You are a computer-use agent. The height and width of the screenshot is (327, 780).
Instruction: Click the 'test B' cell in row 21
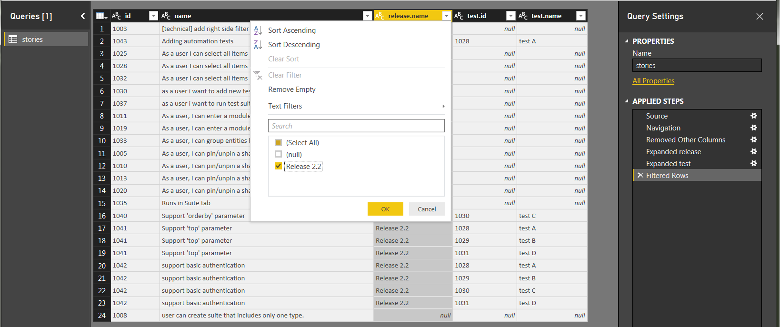(x=552, y=278)
